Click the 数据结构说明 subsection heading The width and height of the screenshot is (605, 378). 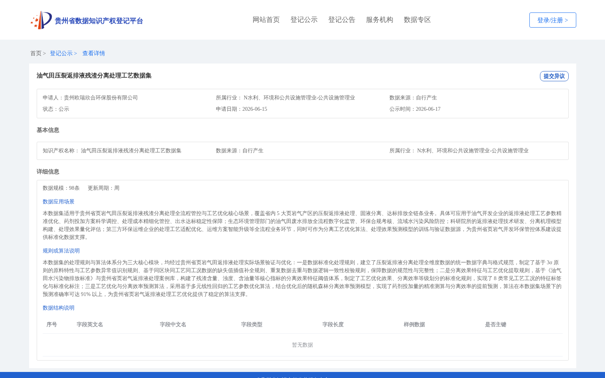coord(59,308)
